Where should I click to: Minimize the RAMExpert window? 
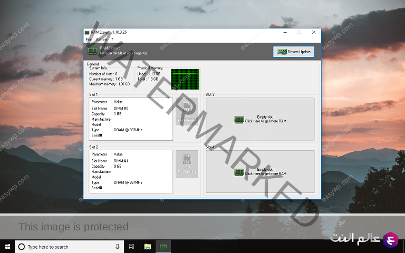[285, 32]
